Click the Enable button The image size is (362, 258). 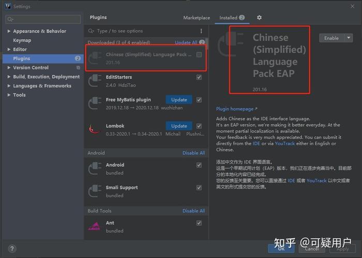(332, 38)
